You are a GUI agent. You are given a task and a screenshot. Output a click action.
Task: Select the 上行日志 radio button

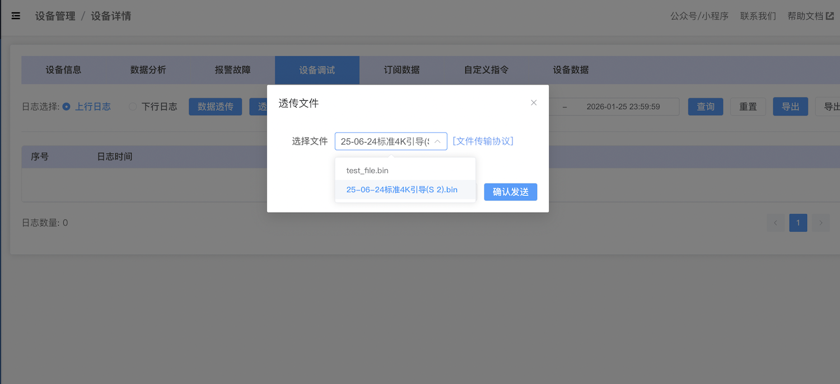pos(67,106)
